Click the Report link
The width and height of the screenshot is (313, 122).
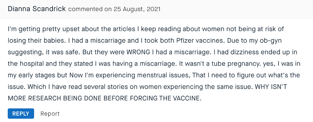point(50,114)
